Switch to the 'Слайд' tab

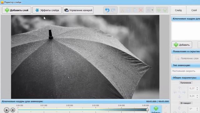(x=178, y=10)
